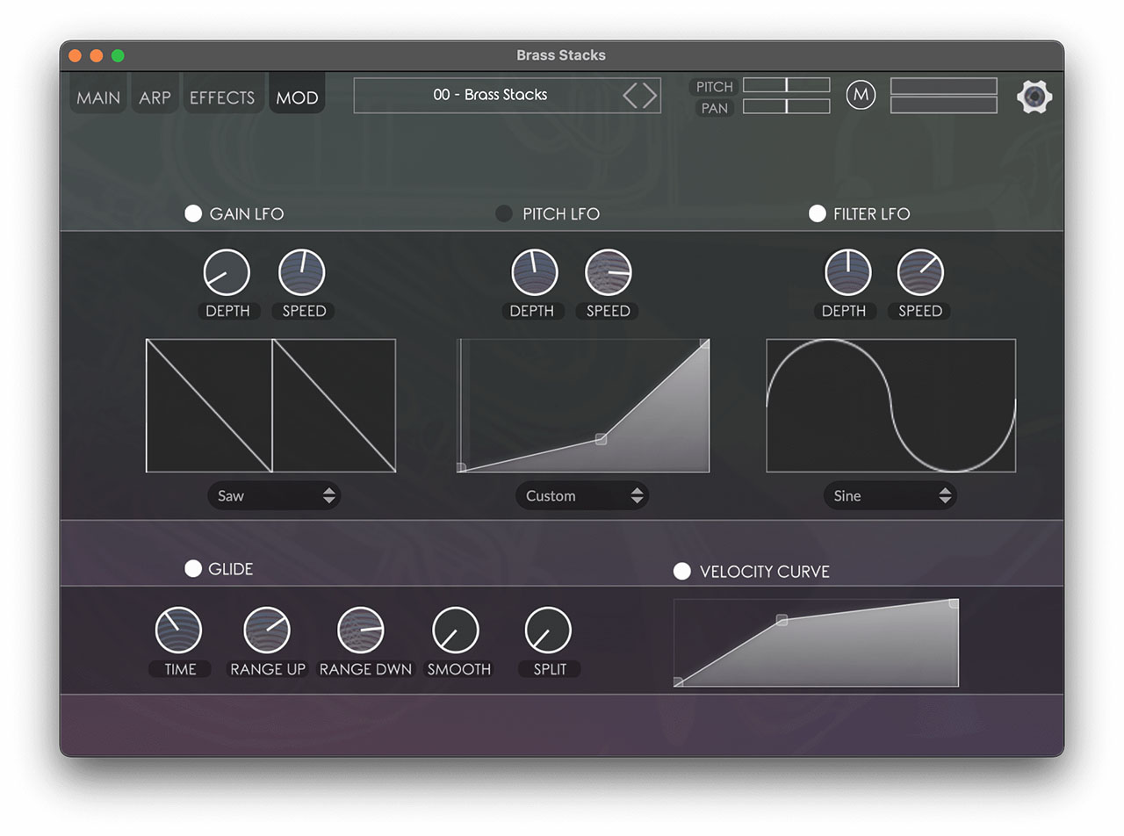Viewport: 1124px width, 836px height.
Task: Toggle the Velocity Curve switch
Action: click(681, 572)
